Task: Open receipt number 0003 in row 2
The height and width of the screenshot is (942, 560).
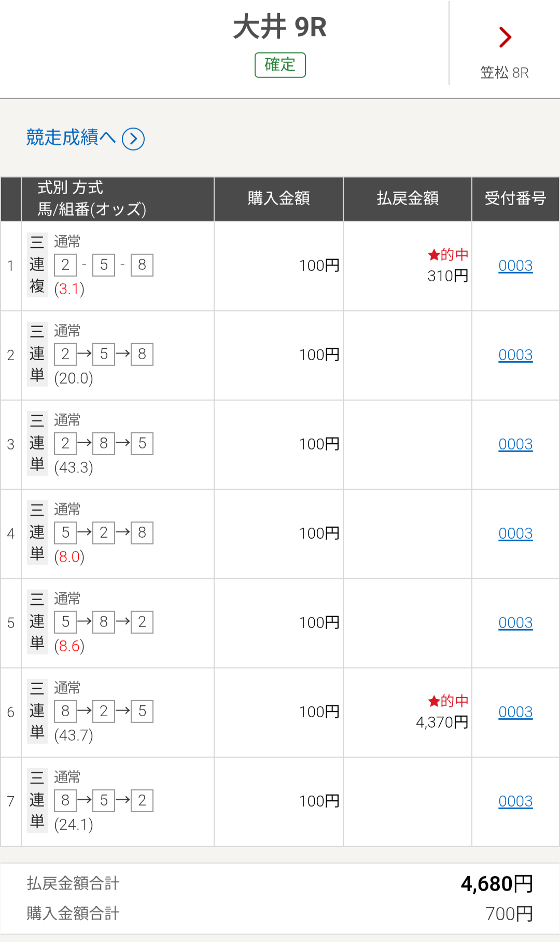Action: (515, 355)
